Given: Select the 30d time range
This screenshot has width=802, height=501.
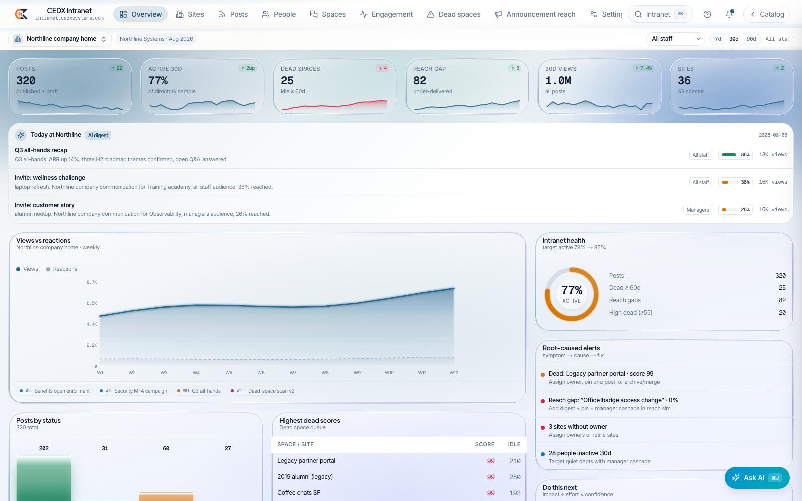Looking at the screenshot, I should click(x=734, y=39).
